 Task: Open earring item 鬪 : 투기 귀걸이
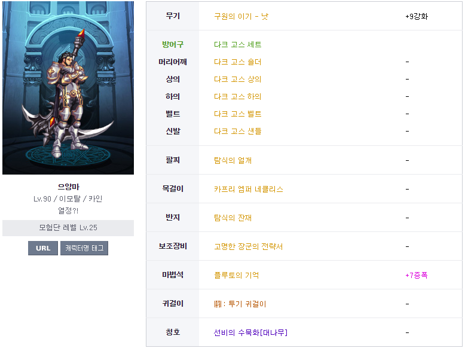tap(240, 304)
